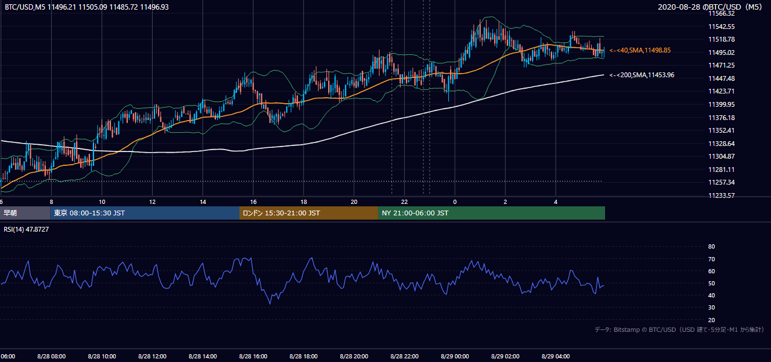Click the ロンドン 15:30-21:00 JST session bar

309,213
